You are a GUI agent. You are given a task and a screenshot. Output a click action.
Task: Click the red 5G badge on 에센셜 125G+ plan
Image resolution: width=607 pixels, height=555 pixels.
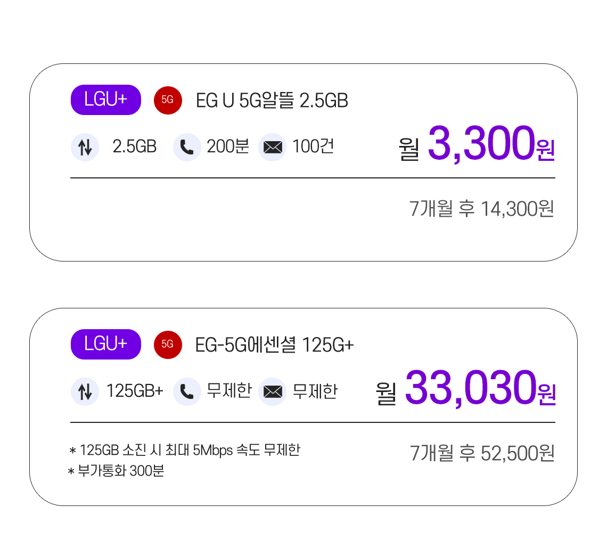click(168, 345)
